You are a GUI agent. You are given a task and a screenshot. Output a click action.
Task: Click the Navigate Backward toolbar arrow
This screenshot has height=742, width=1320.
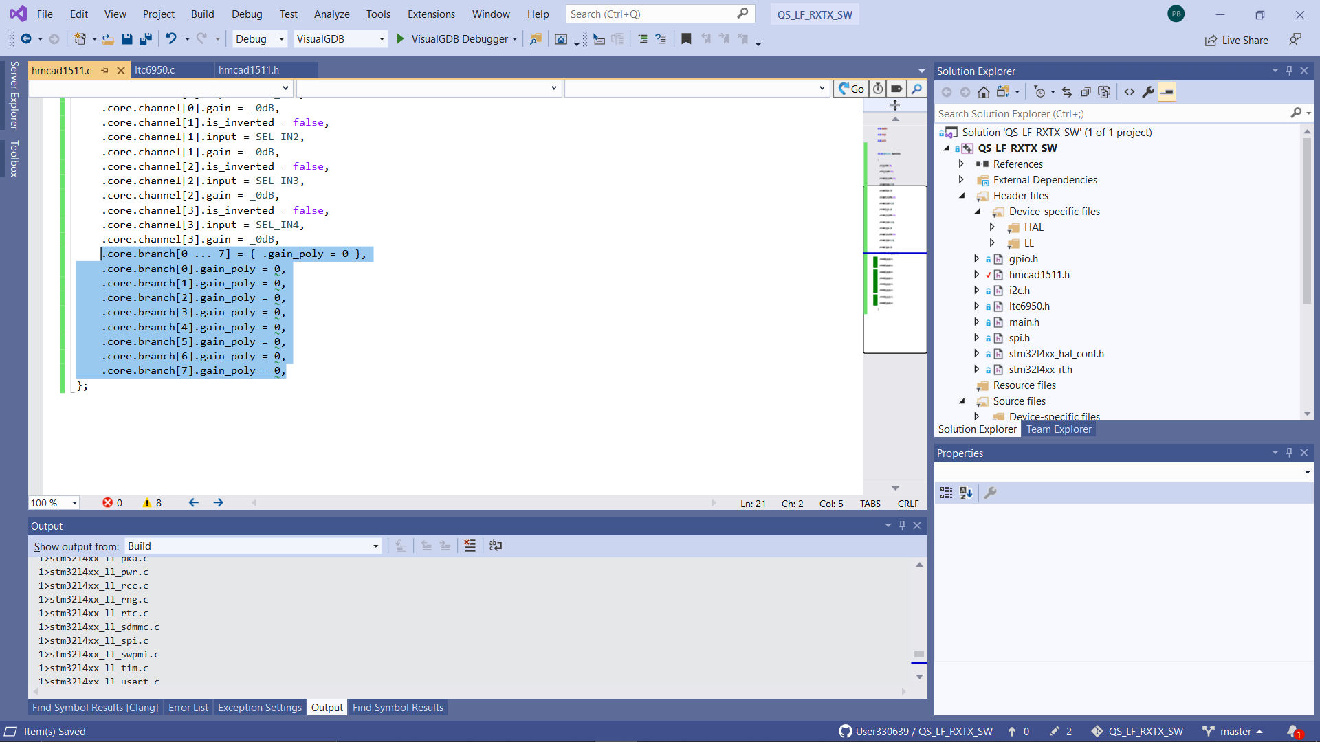pyautogui.click(x=26, y=39)
